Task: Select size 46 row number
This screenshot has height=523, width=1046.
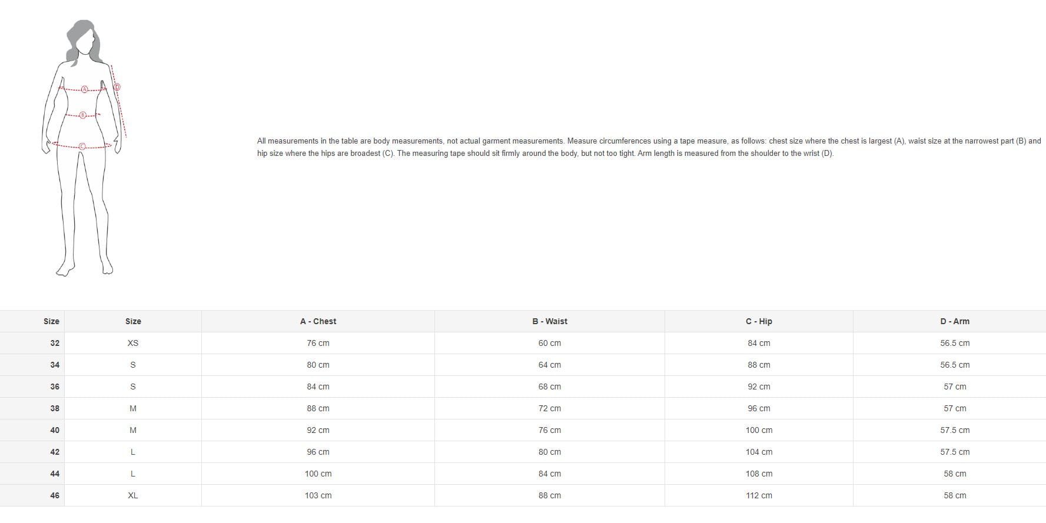Action: pos(55,495)
